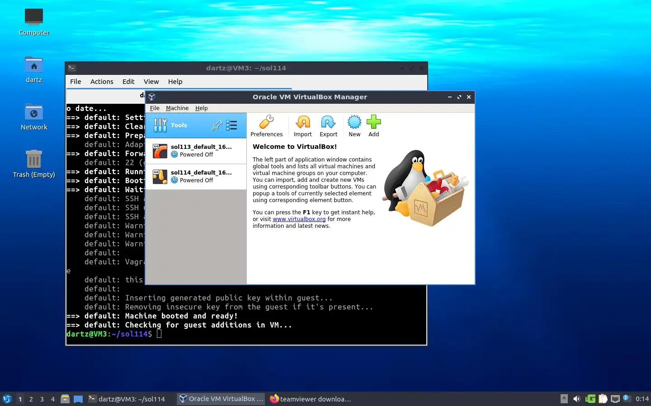Switch to teamviewer download Firefox taskbar button

tap(311, 399)
